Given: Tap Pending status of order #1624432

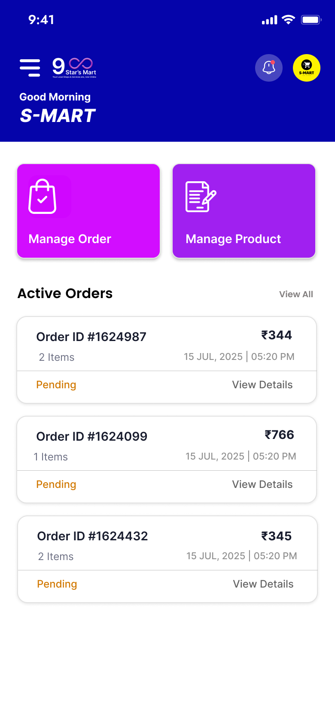Looking at the screenshot, I should point(57,584).
